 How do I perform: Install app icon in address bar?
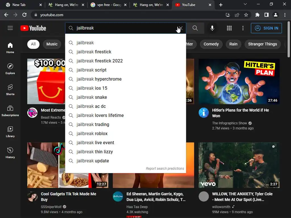click(x=228, y=15)
